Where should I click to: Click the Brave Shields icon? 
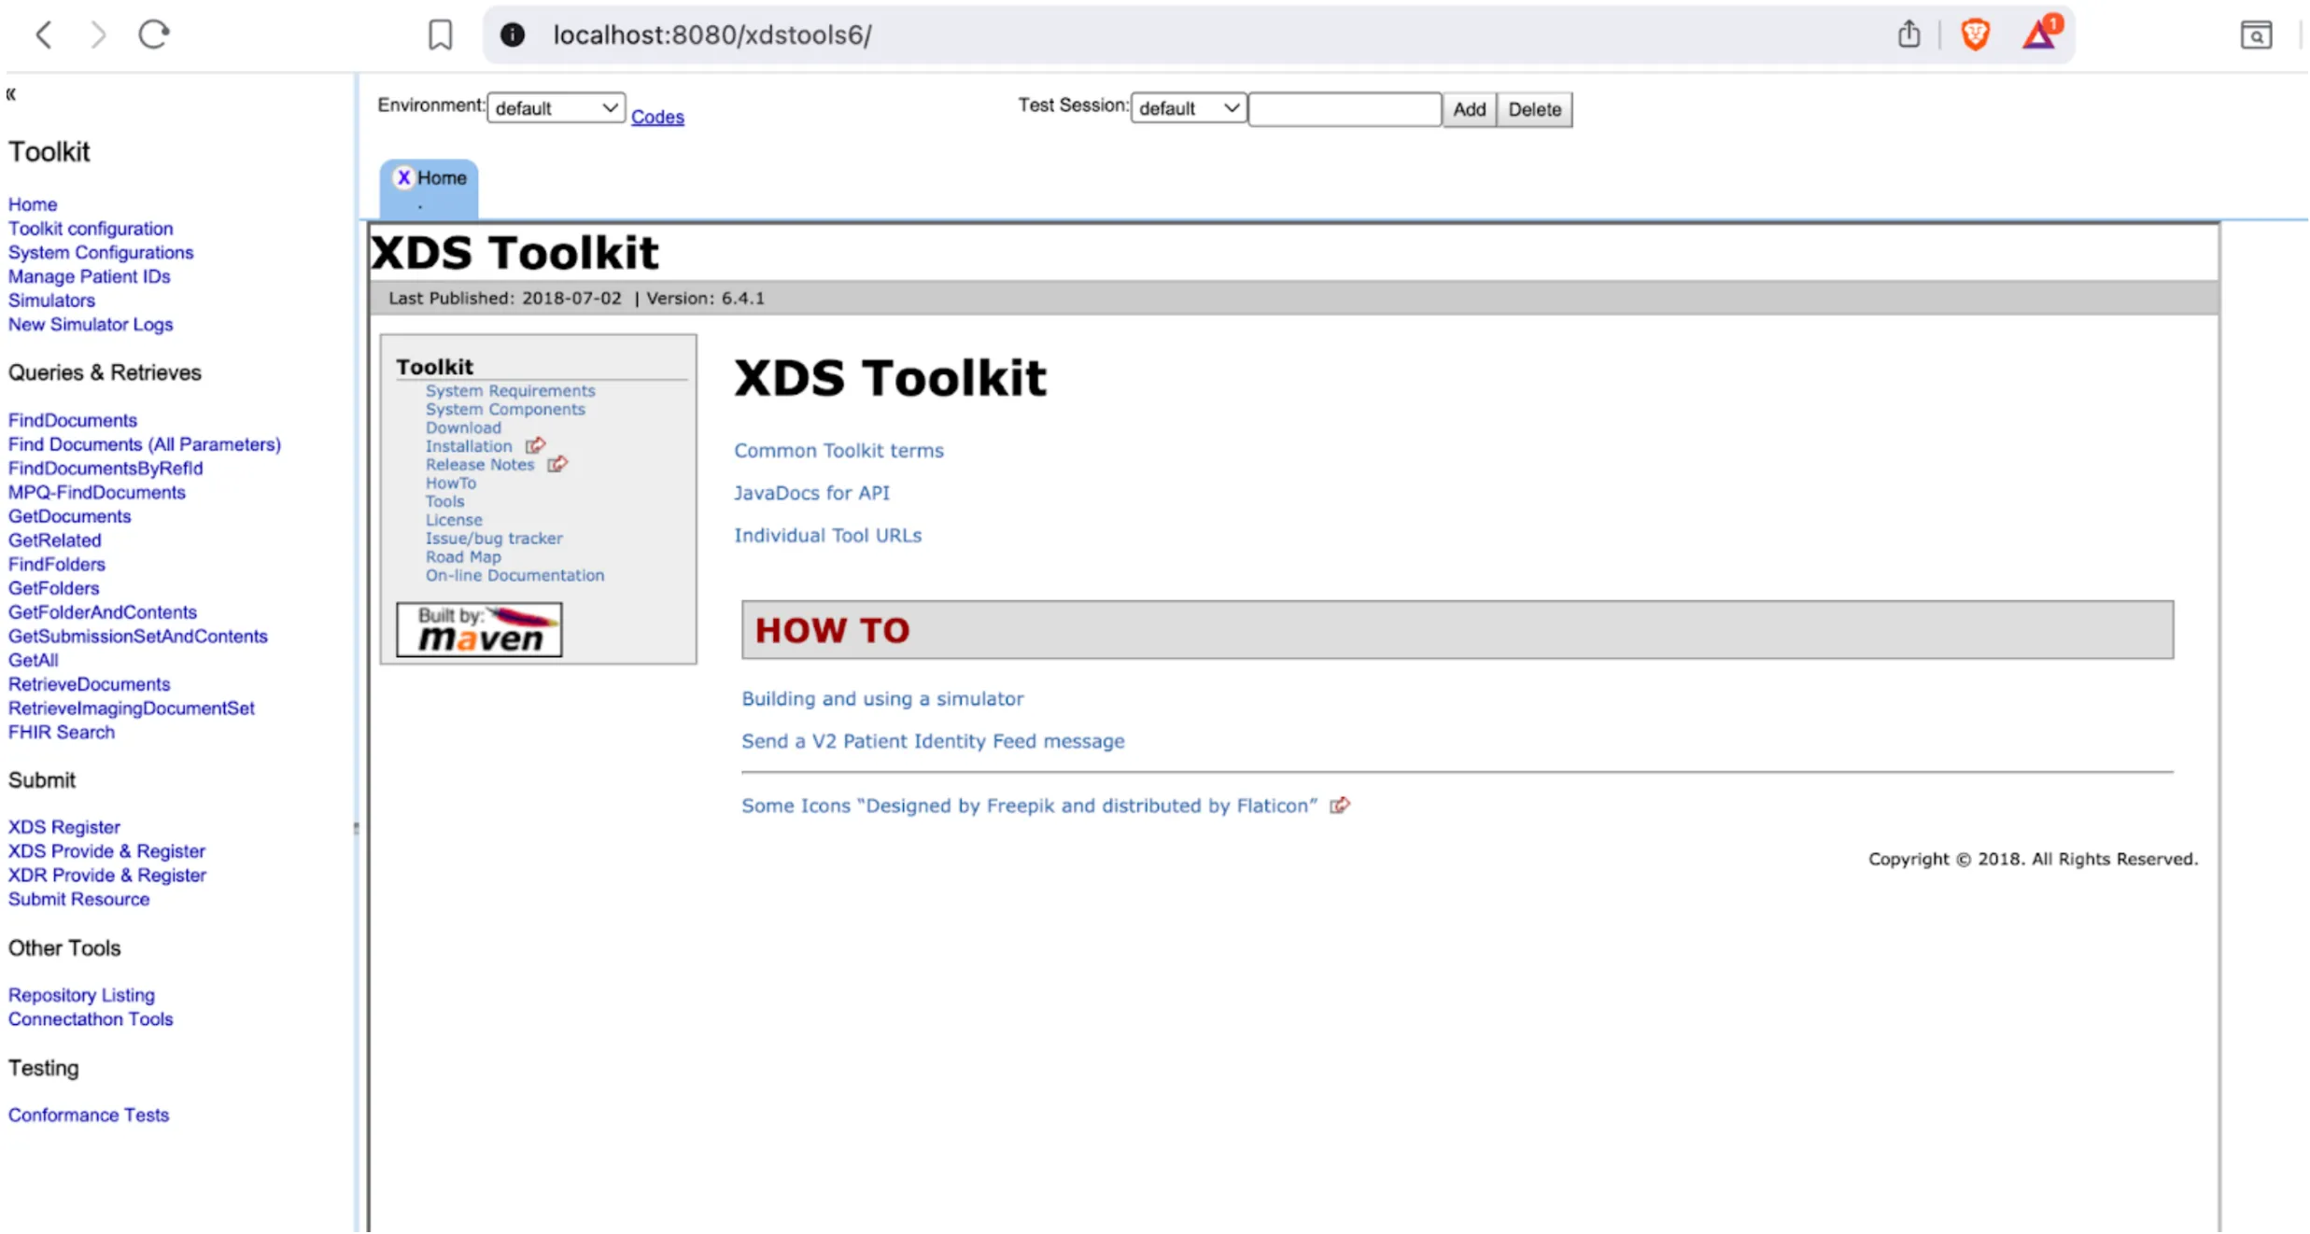click(1975, 34)
